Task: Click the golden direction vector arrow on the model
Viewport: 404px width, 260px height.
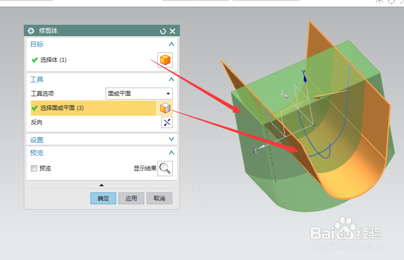Action: [x=330, y=94]
